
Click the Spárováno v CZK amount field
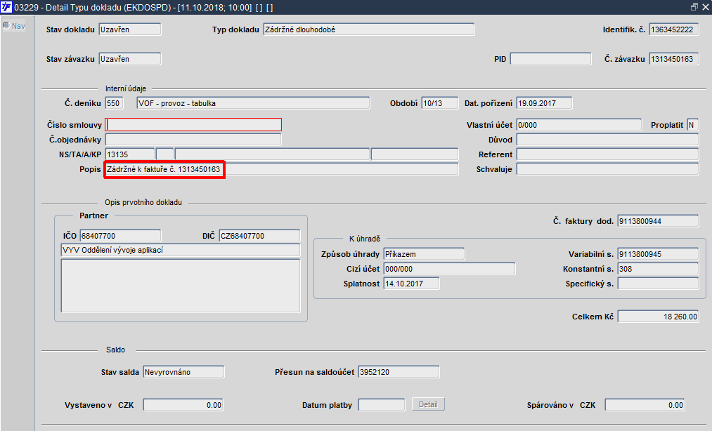[x=645, y=405]
